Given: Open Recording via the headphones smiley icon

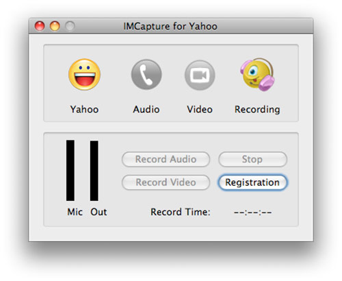Looking at the screenshot, I should click(257, 75).
